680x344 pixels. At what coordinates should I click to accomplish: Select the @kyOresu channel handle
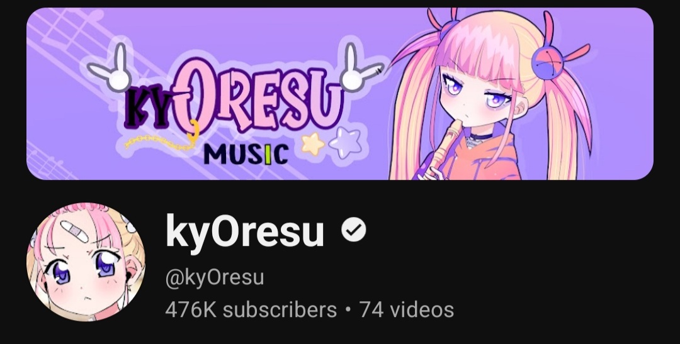pos(214,277)
